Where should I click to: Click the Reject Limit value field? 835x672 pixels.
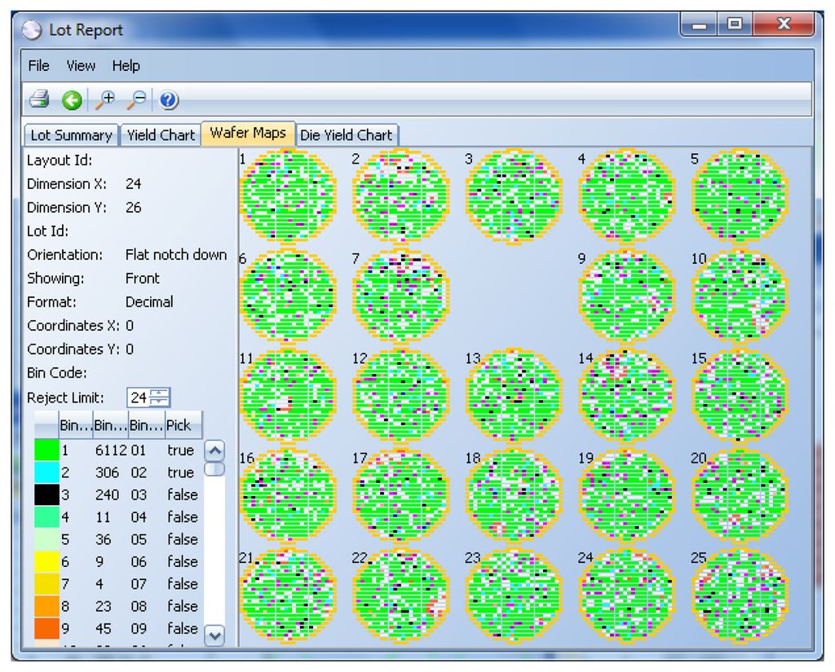[139, 397]
